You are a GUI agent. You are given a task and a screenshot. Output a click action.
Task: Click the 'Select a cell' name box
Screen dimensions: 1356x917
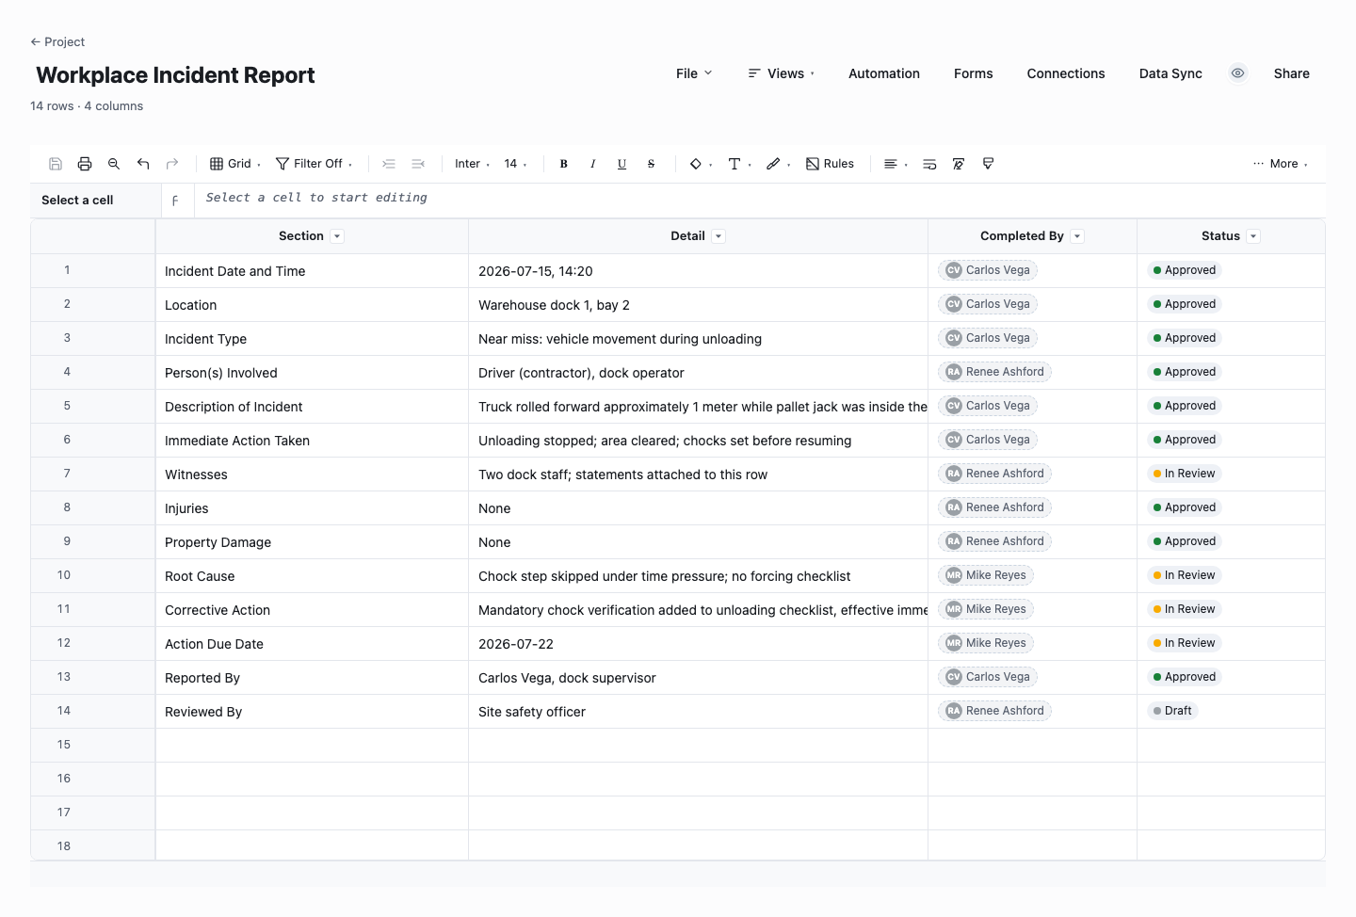[x=95, y=201]
